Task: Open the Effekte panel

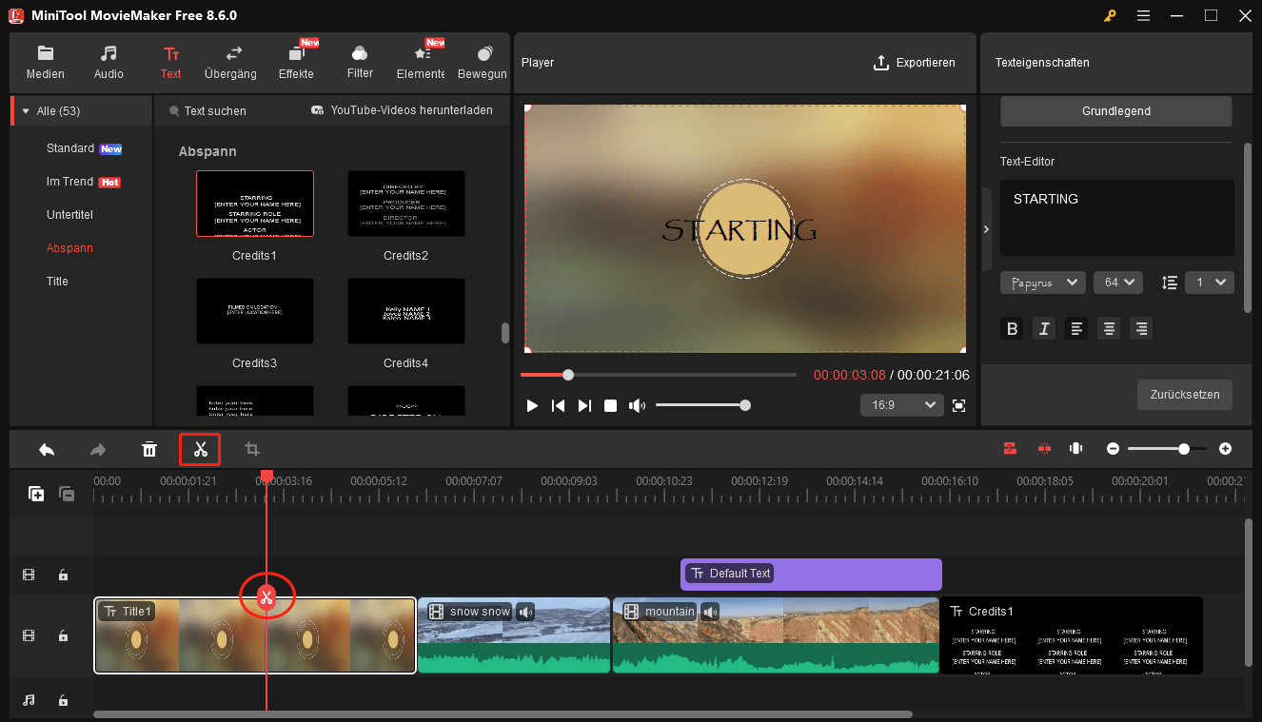Action: [x=296, y=62]
